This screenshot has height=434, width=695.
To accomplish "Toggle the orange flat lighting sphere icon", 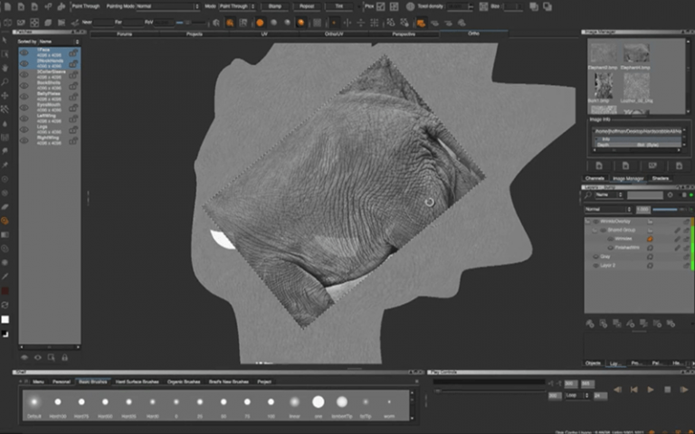I will [260, 23].
